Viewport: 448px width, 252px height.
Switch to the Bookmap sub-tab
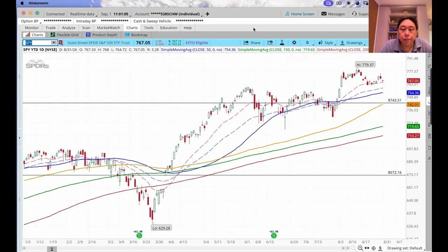click(136, 35)
